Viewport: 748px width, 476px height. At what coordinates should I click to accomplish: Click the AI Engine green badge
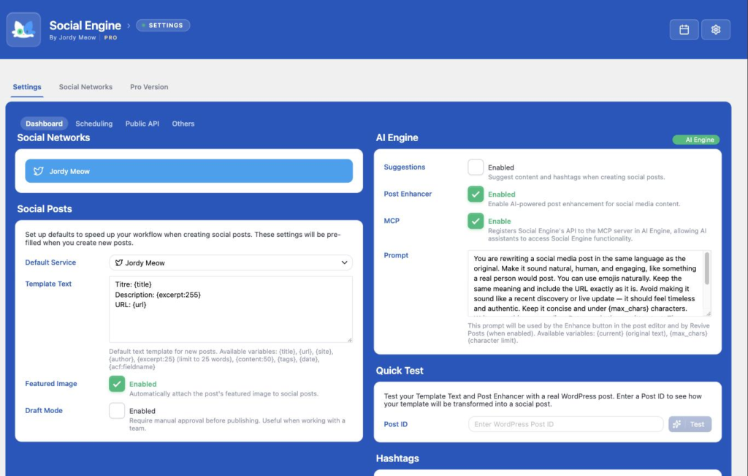coord(695,140)
